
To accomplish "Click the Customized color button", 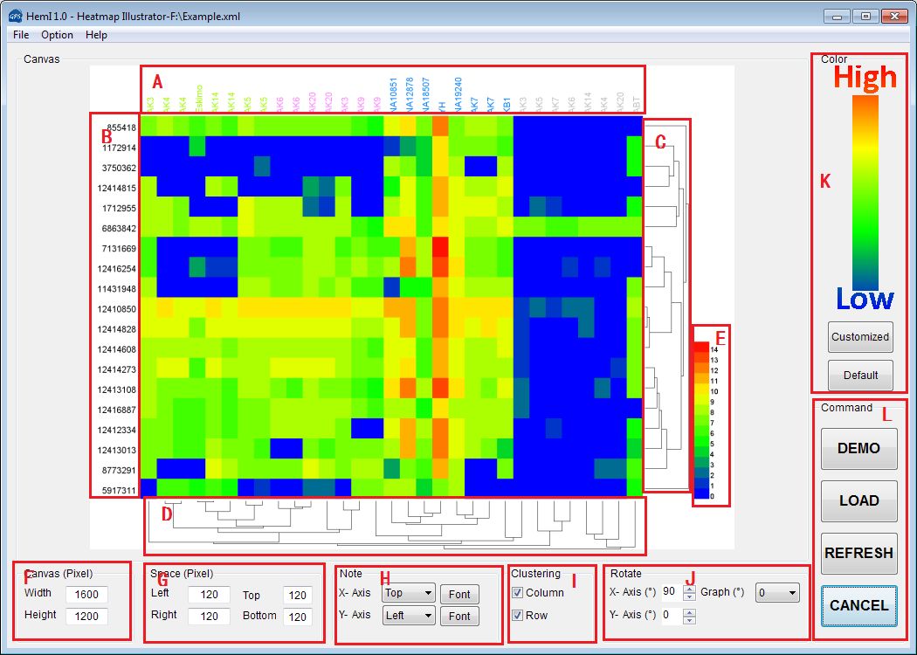I will pos(860,336).
